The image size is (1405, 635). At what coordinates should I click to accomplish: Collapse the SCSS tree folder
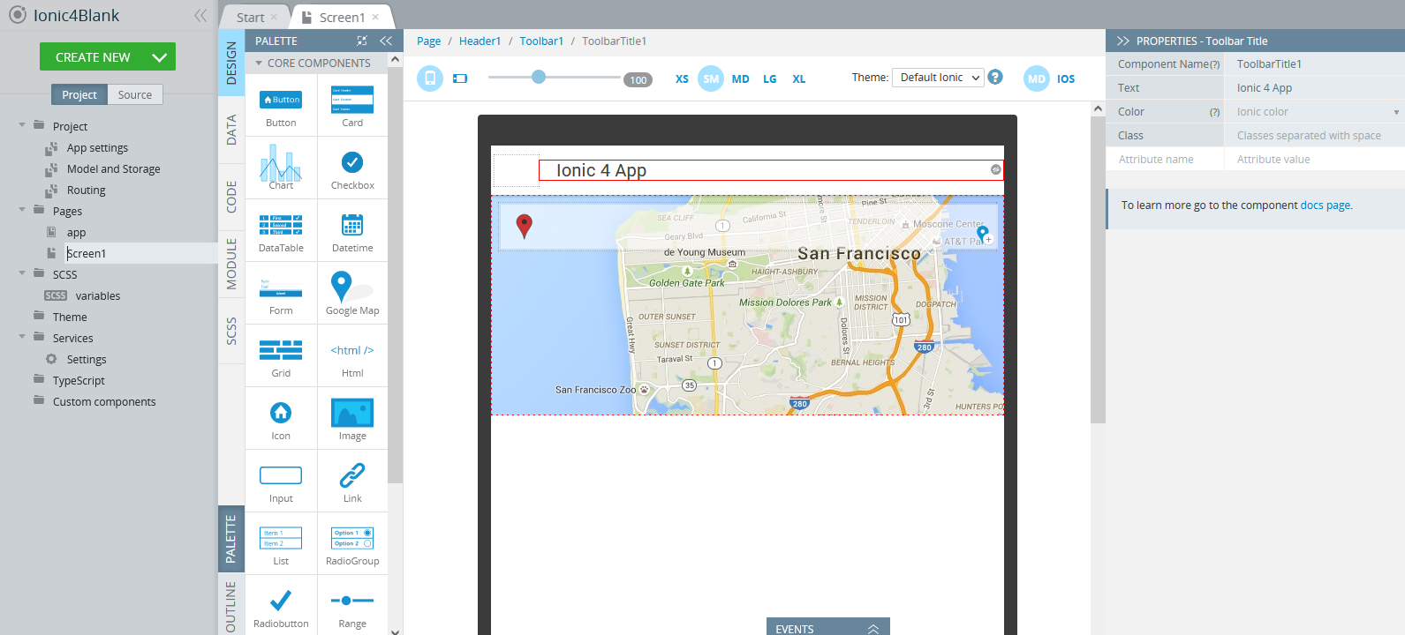(x=22, y=273)
